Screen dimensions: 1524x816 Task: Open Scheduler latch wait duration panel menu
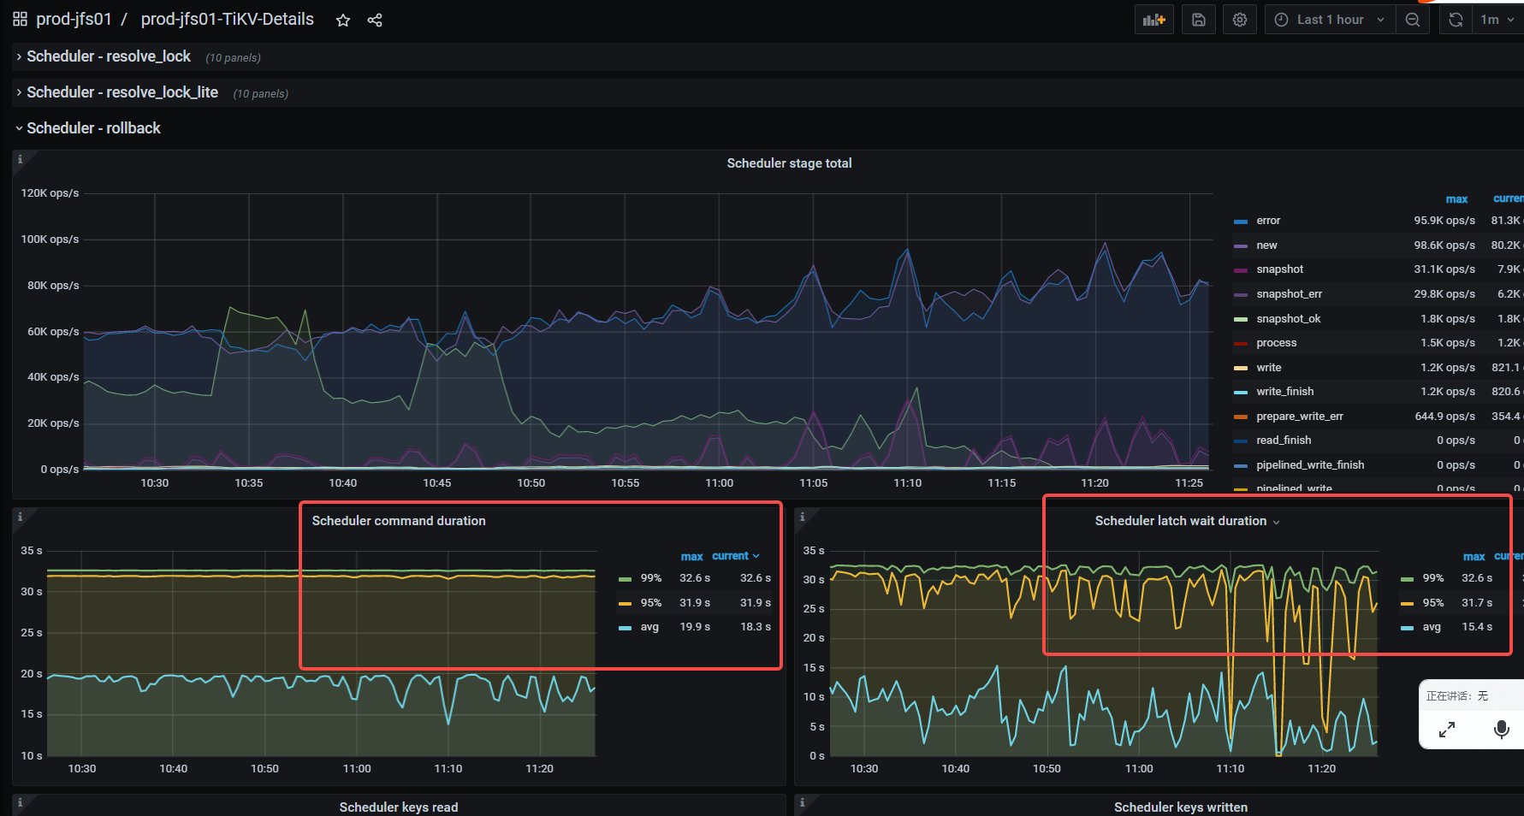coord(1186,521)
